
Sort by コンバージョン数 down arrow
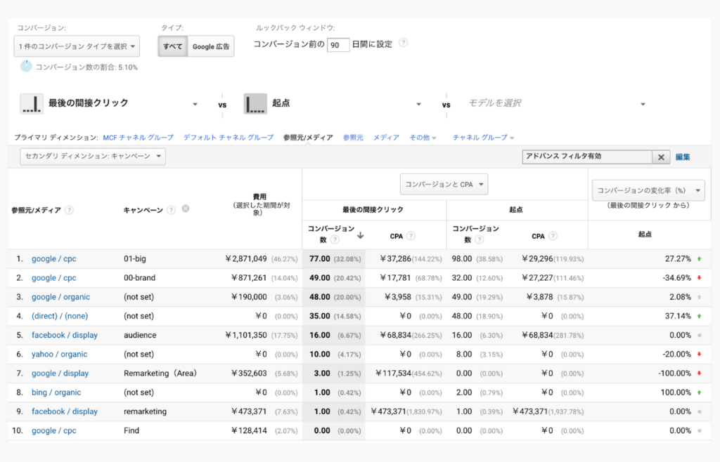(360, 235)
